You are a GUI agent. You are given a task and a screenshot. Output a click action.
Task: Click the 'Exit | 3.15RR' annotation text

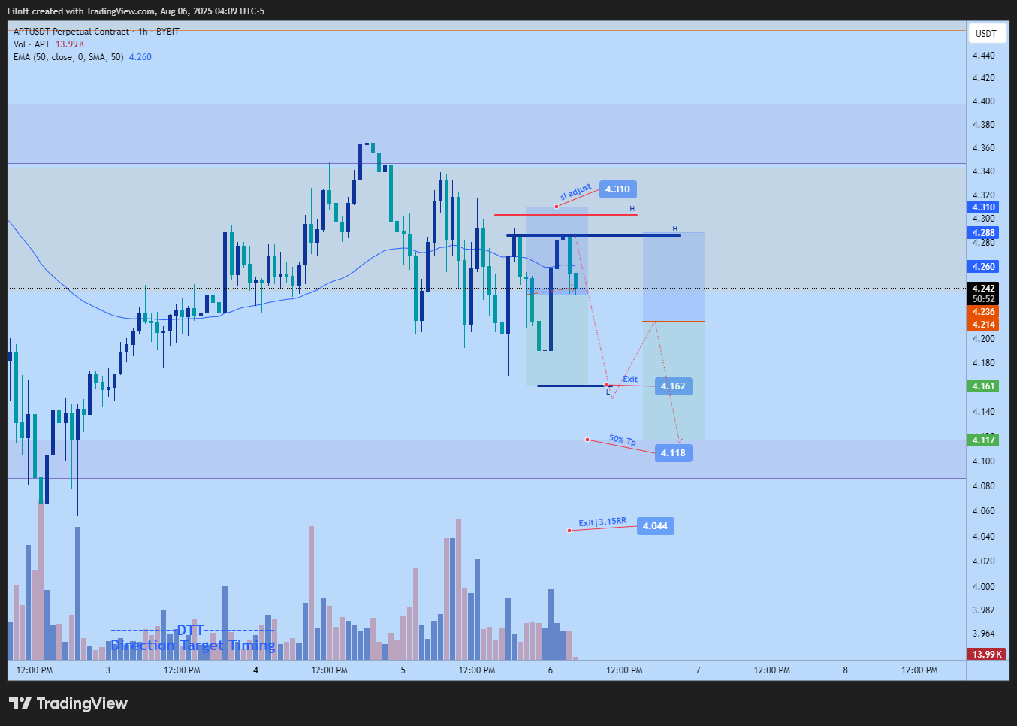(602, 522)
